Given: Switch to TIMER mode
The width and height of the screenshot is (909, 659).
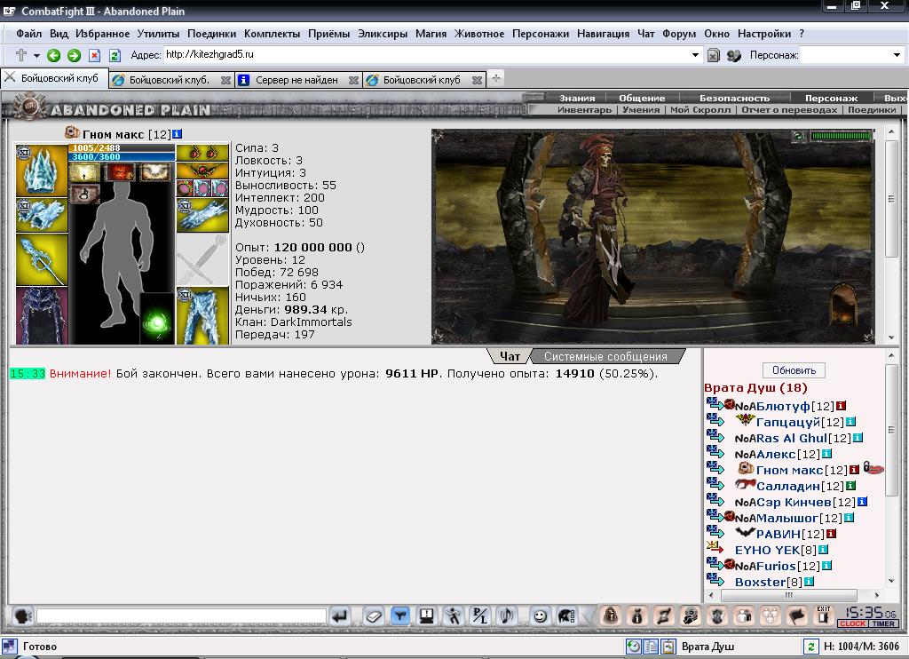Looking at the screenshot, I should 883,623.
